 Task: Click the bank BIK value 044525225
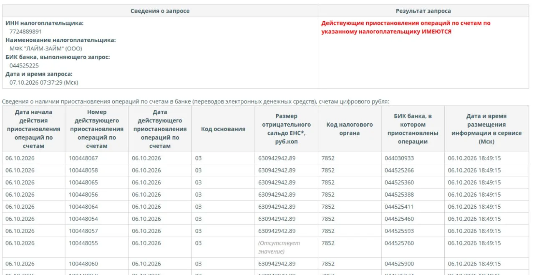click(x=24, y=65)
